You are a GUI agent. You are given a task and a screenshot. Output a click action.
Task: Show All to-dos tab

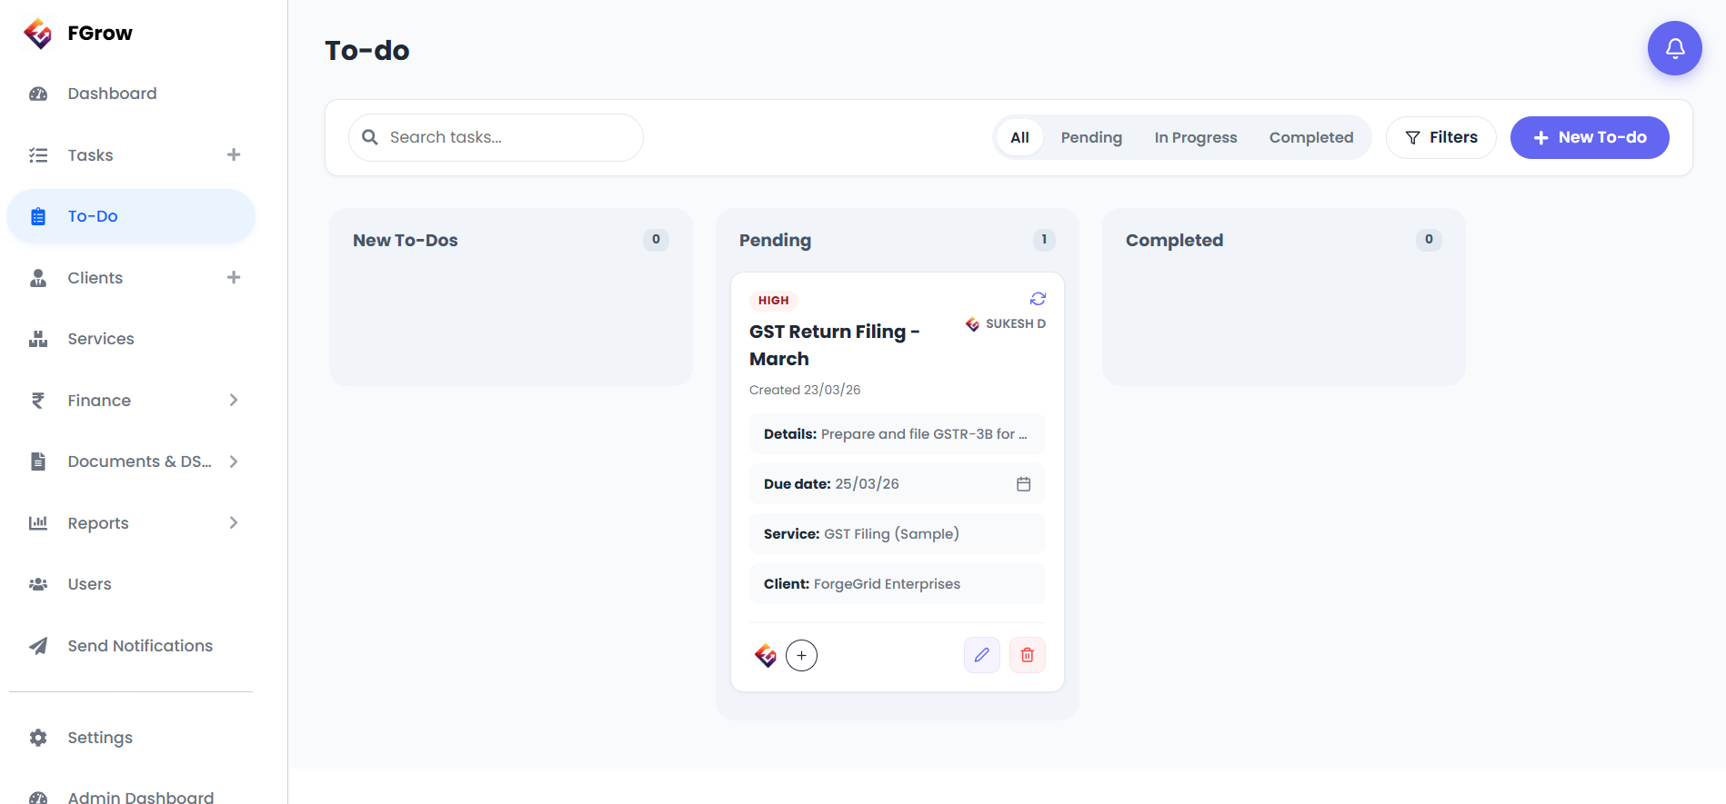click(x=1019, y=137)
